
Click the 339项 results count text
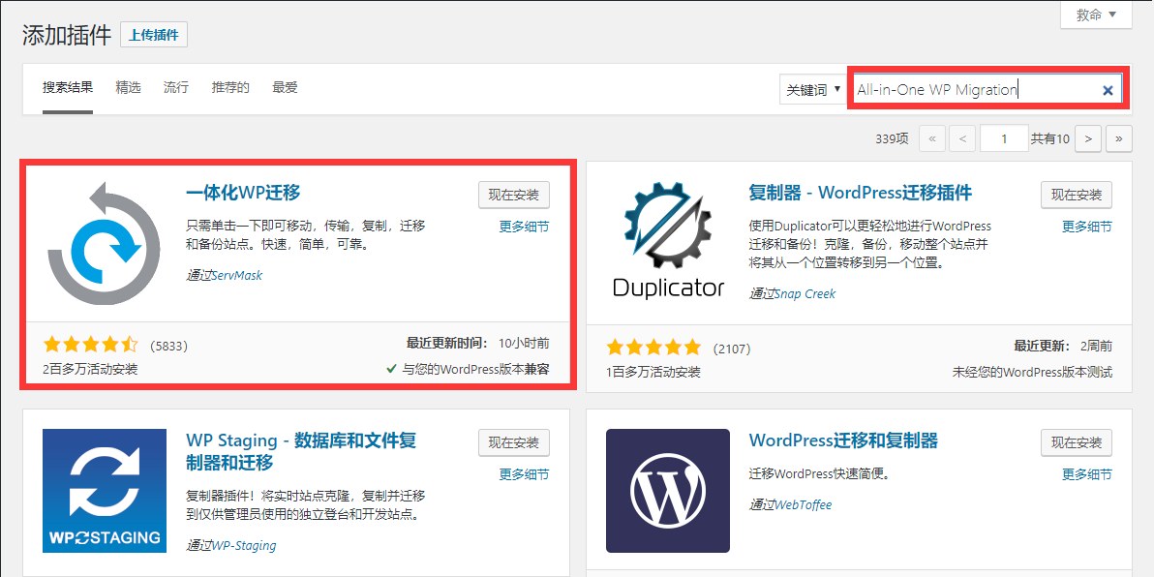pos(892,138)
